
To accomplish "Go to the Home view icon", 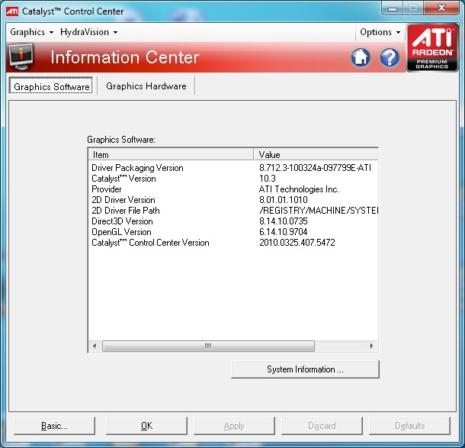I will (361, 57).
